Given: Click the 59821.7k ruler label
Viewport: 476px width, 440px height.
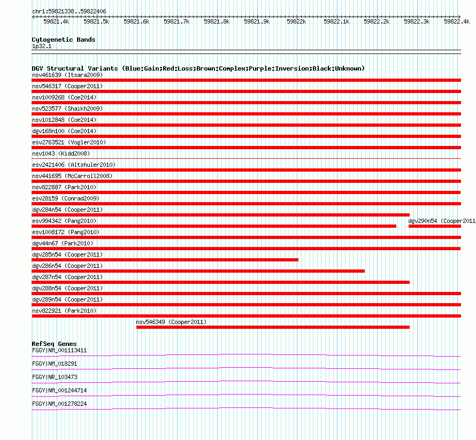Looking at the screenshot, I should tap(176, 21).
